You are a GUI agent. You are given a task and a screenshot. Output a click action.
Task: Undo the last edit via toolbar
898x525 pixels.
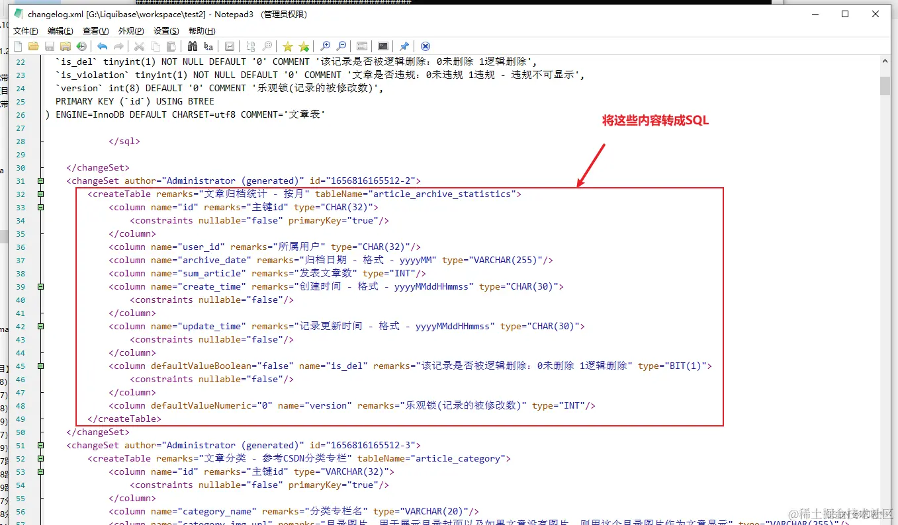pos(103,46)
